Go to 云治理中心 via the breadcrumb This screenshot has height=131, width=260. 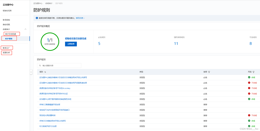38,3
